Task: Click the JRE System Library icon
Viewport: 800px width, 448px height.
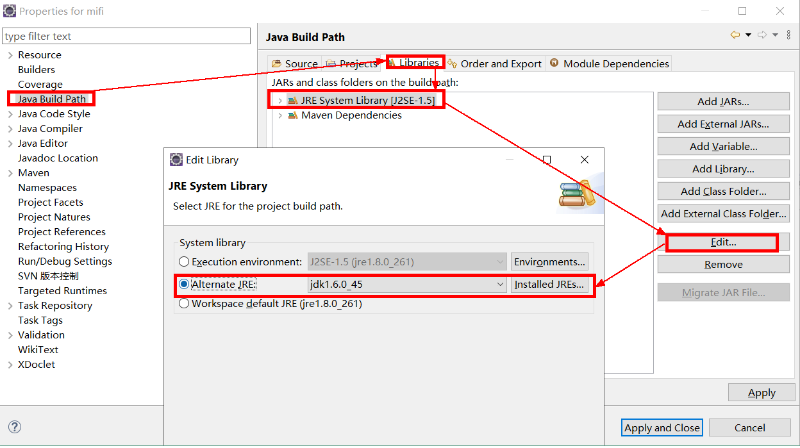Action: coord(292,100)
